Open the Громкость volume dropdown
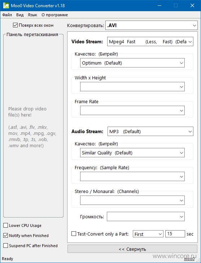 [146, 216]
